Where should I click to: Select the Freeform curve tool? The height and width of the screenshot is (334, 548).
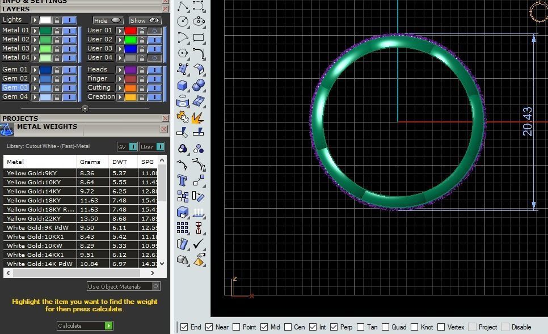tap(199, 6)
